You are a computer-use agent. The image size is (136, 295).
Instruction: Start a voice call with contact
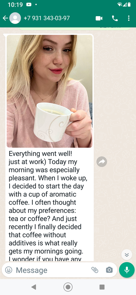115,18
